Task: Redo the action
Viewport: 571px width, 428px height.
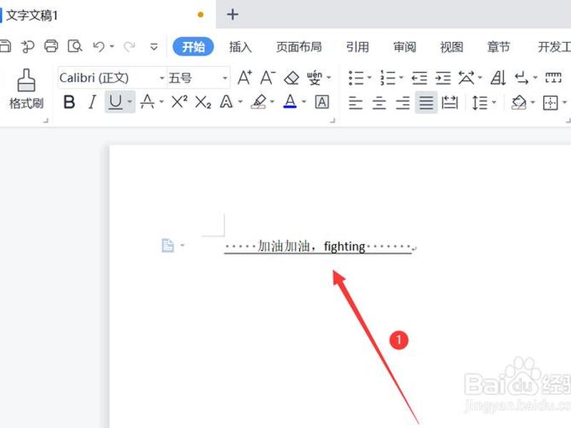Action: (x=129, y=46)
